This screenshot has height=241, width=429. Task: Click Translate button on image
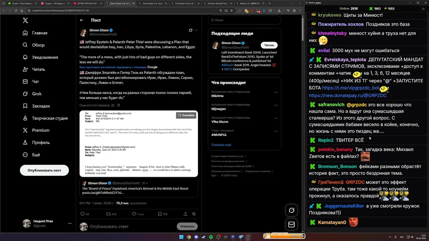click(x=186, y=115)
